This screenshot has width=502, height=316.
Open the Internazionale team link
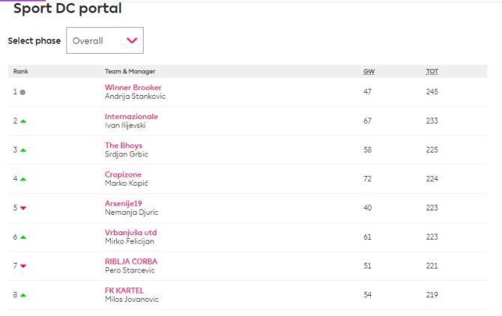[x=131, y=116]
